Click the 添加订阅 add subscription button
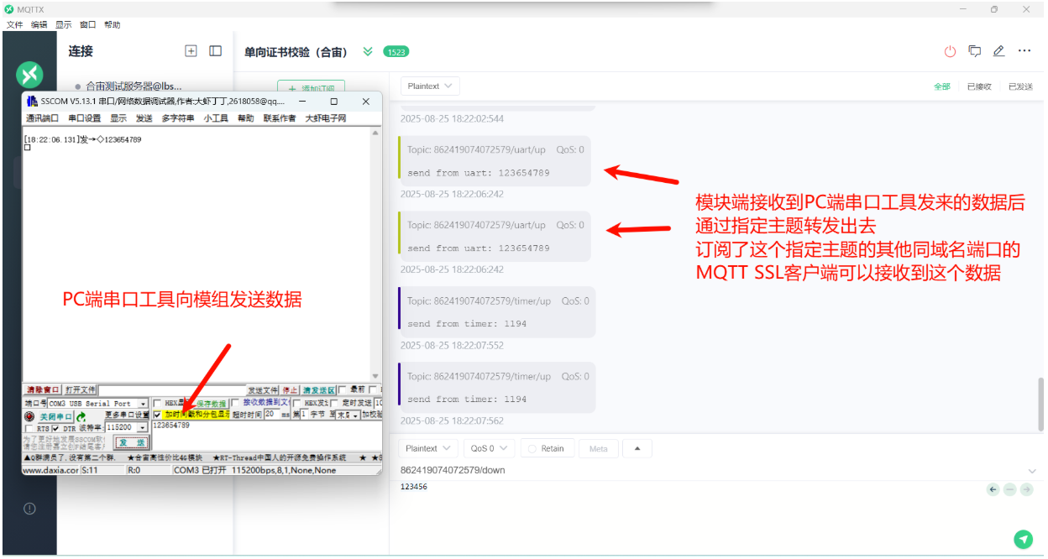This screenshot has height=559, width=1048. 311,87
